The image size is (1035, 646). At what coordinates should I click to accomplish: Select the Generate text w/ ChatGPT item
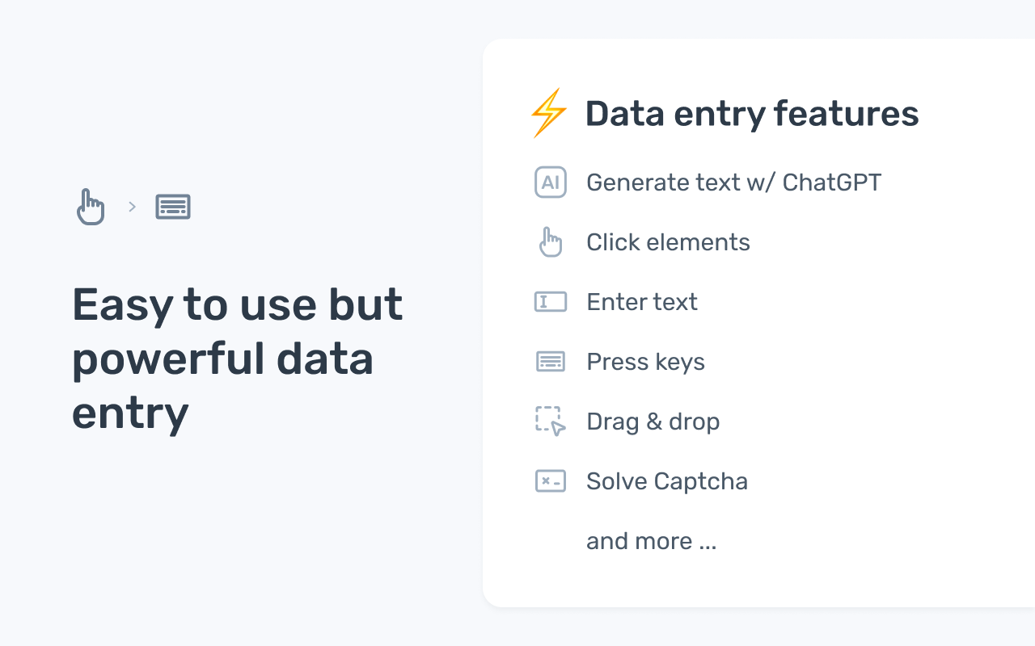(x=733, y=182)
